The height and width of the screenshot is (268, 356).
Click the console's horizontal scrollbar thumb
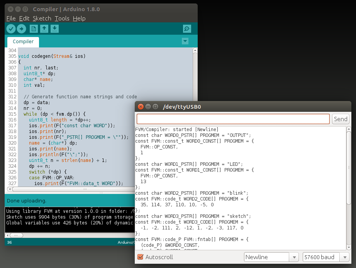click(16, 235)
